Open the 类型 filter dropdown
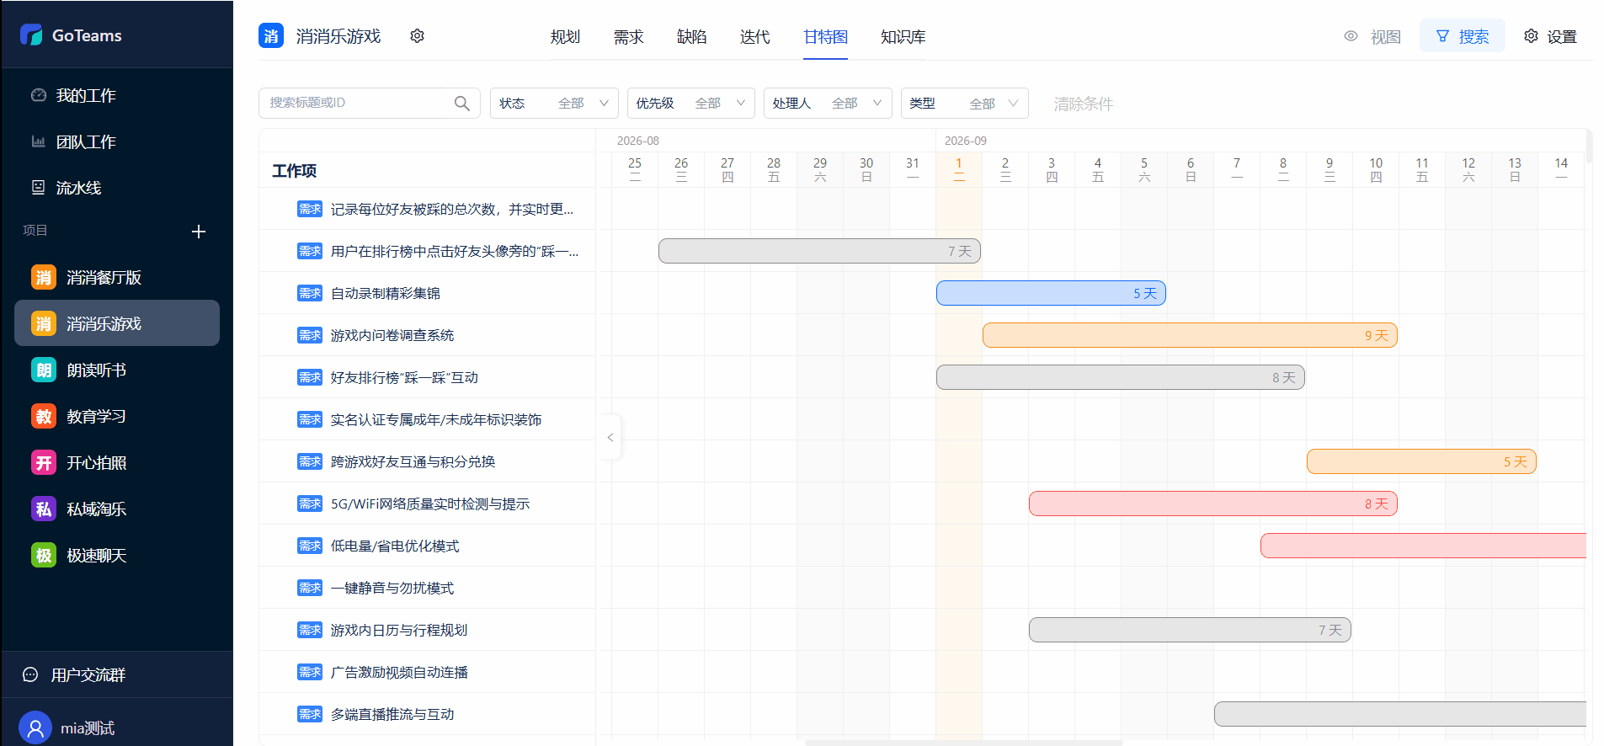The width and height of the screenshot is (1604, 746). [965, 103]
